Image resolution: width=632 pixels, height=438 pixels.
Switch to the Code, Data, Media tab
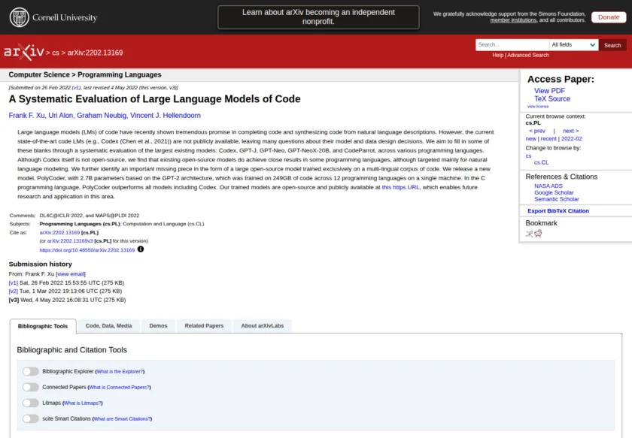click(108, 326)
